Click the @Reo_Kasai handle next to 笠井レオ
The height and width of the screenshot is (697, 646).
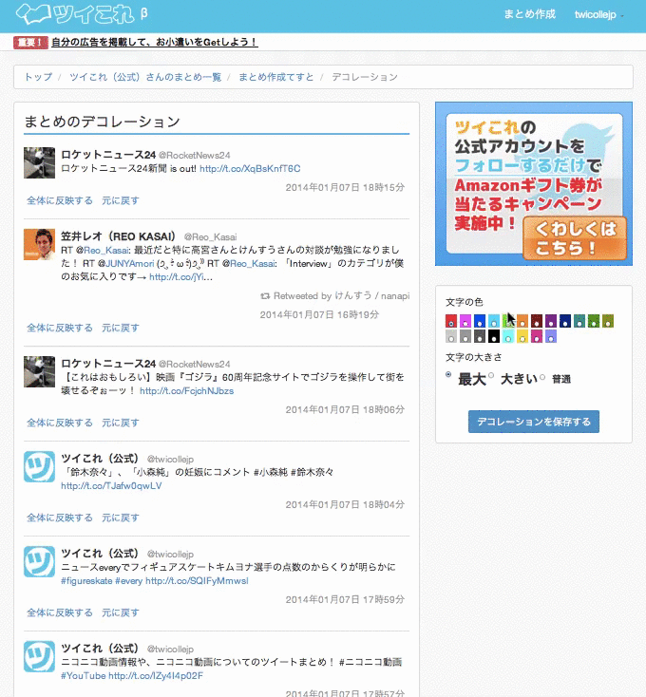tap(210, 237)
